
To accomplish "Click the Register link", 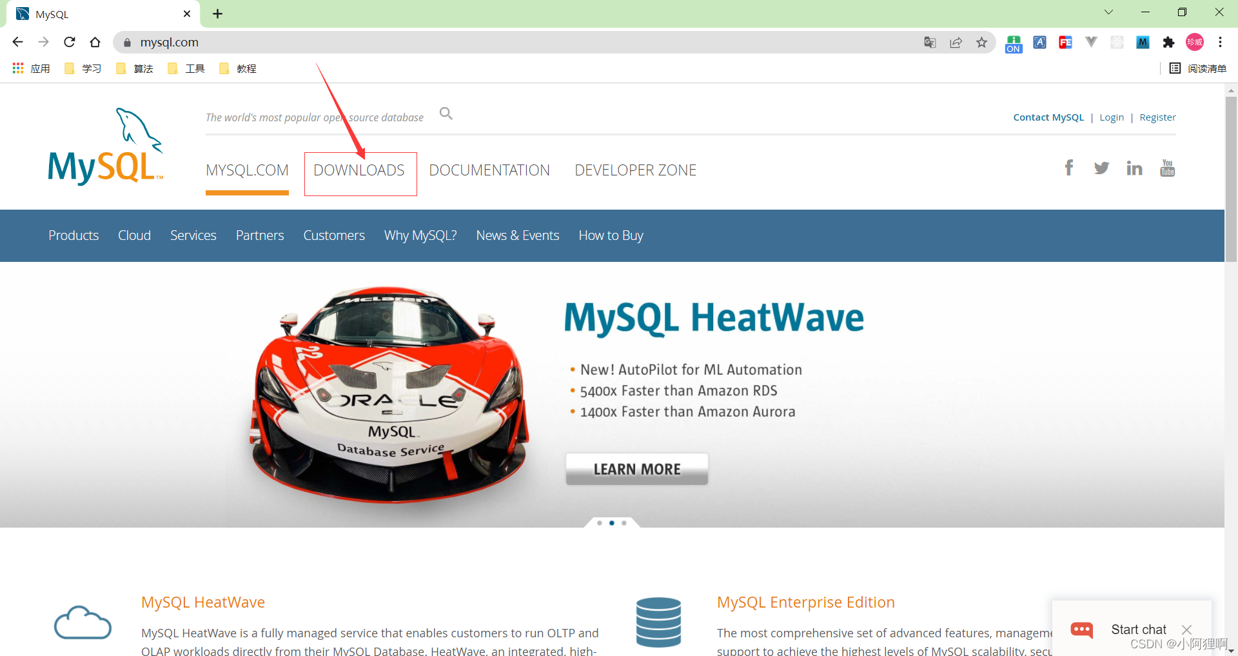I will 1157,117.
